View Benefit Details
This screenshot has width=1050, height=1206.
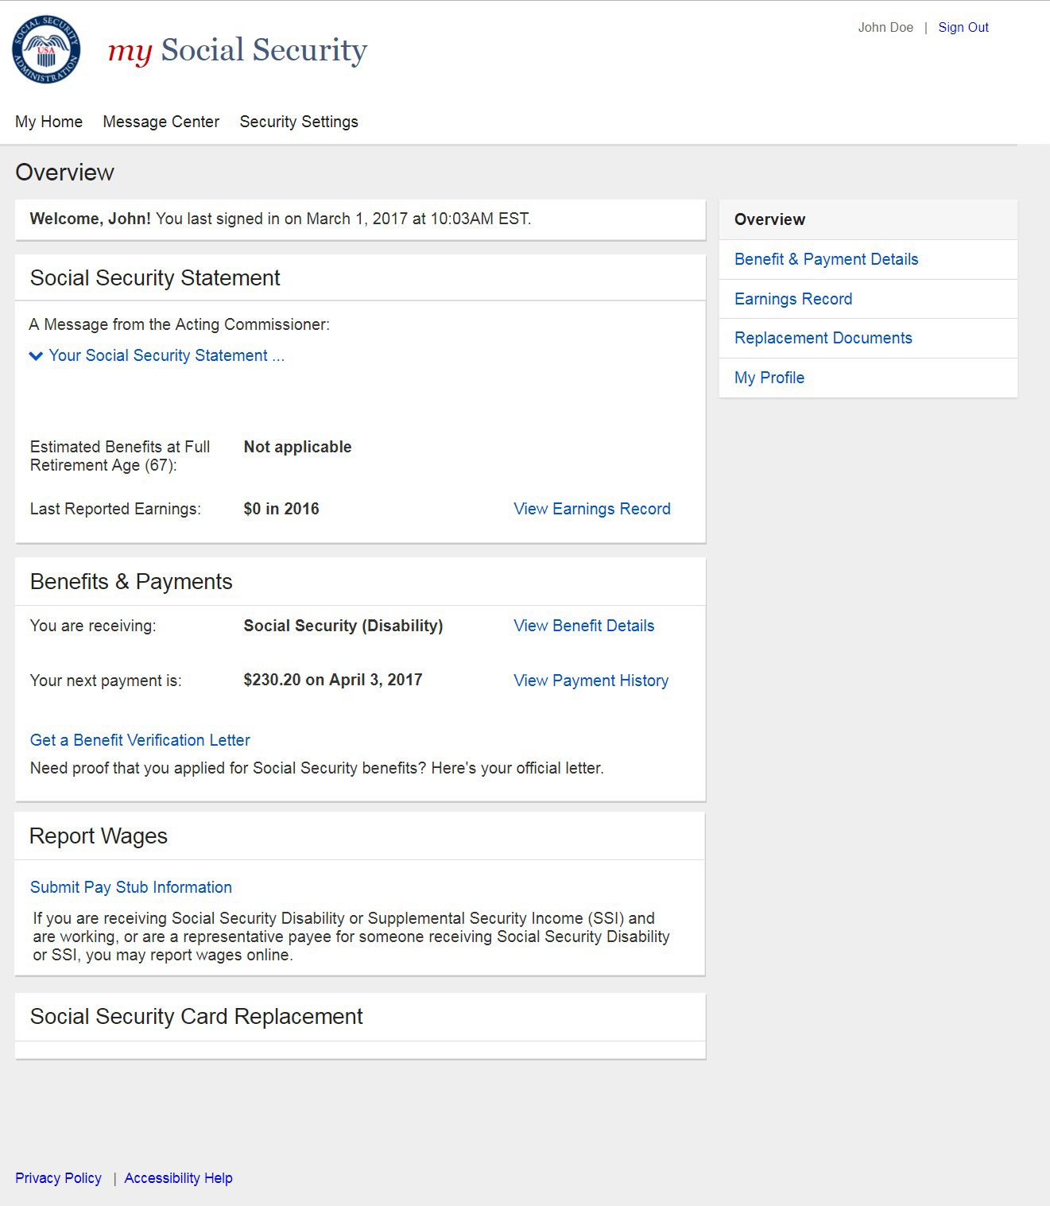583,626
